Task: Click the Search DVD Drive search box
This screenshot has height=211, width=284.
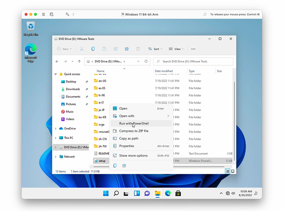Action: coord(193,61)
